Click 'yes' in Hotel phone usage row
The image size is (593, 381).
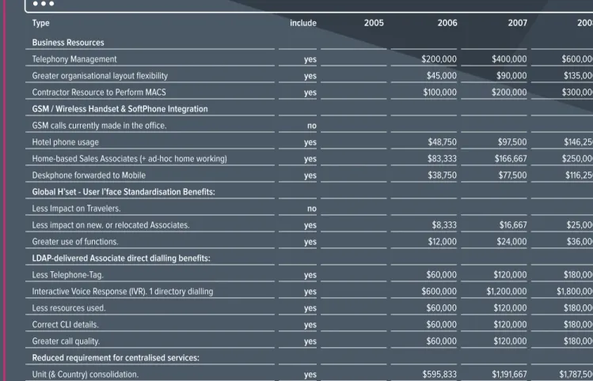tap(310, 143)
